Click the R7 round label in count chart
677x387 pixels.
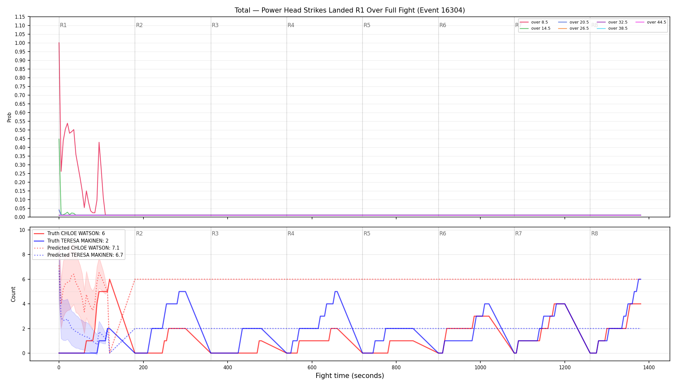[x=518, y=233]
